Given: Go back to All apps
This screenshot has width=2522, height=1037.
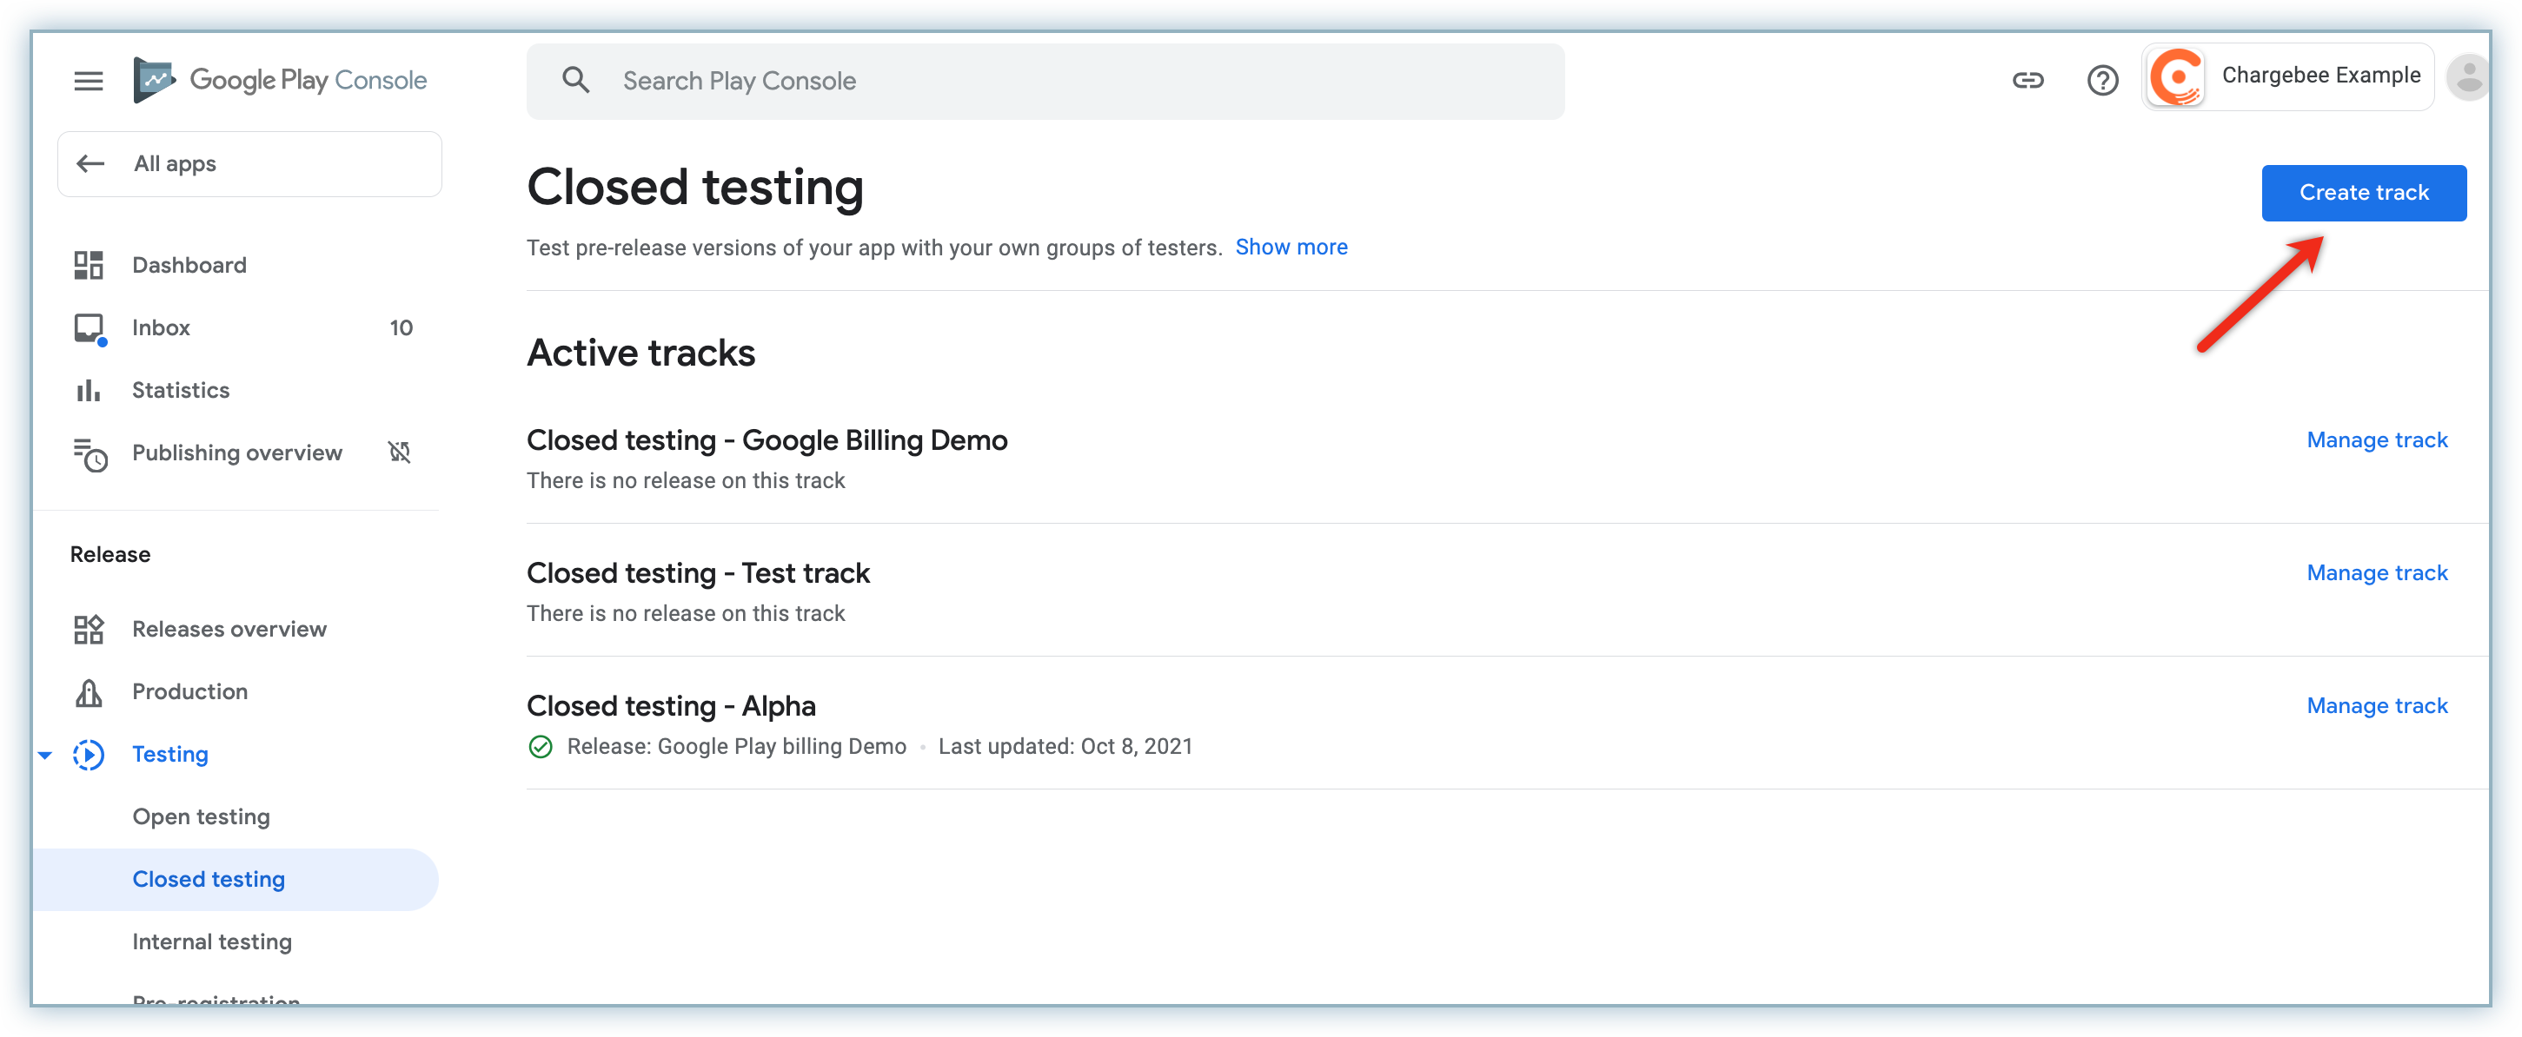Looking at the screenshot, I should (x=249, y=163).
